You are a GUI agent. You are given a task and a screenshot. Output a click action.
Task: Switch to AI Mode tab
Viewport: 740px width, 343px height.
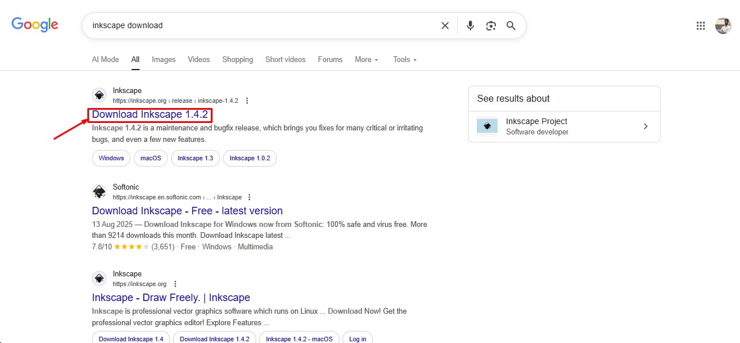pyautogui.click(x=105, y=59)
